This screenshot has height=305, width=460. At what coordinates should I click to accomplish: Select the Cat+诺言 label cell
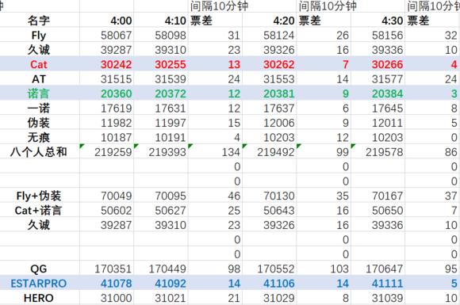39,211
